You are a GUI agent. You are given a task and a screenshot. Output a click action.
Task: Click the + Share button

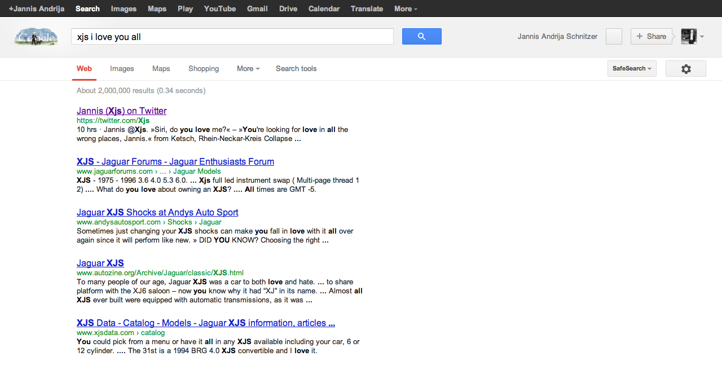(x=651, y=36)
